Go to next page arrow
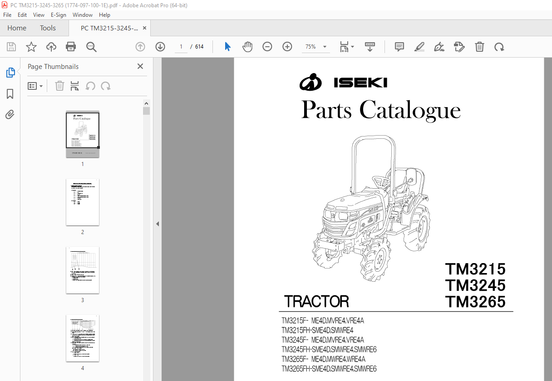552x381 pixels. pyautogui.click(x=160, y=47)
